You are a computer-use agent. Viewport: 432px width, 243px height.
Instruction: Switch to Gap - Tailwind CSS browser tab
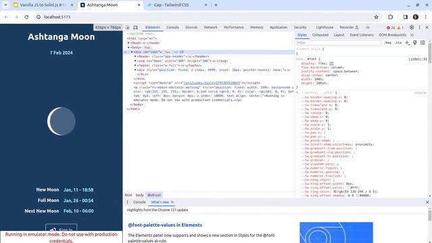click(176, 5)
